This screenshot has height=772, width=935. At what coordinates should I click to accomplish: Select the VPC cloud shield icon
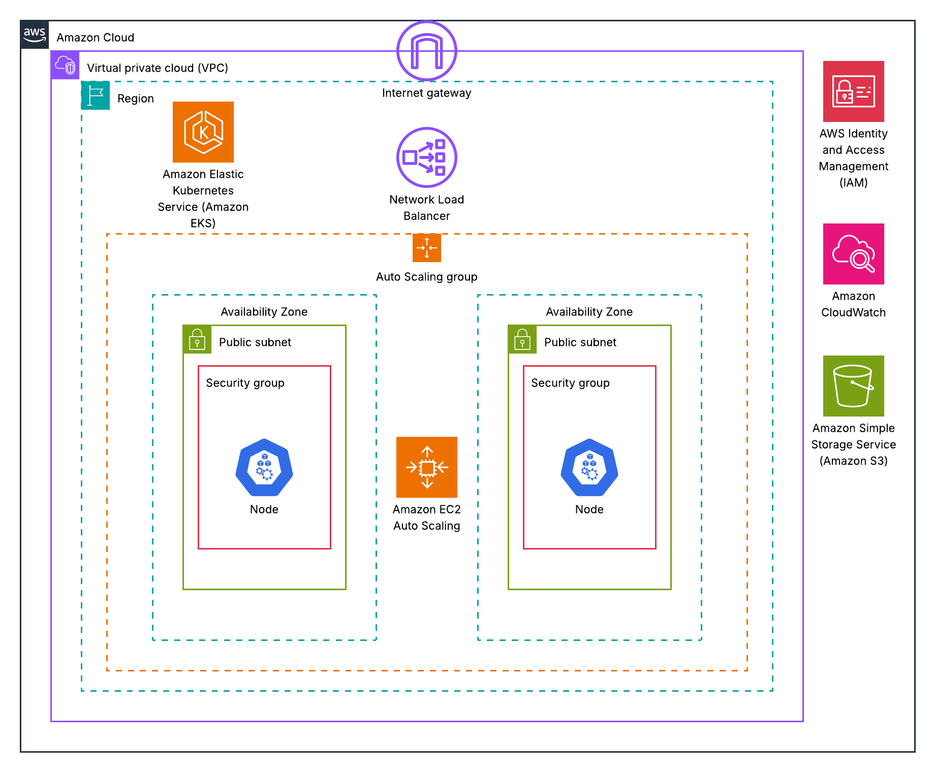(x=65, y=65)
